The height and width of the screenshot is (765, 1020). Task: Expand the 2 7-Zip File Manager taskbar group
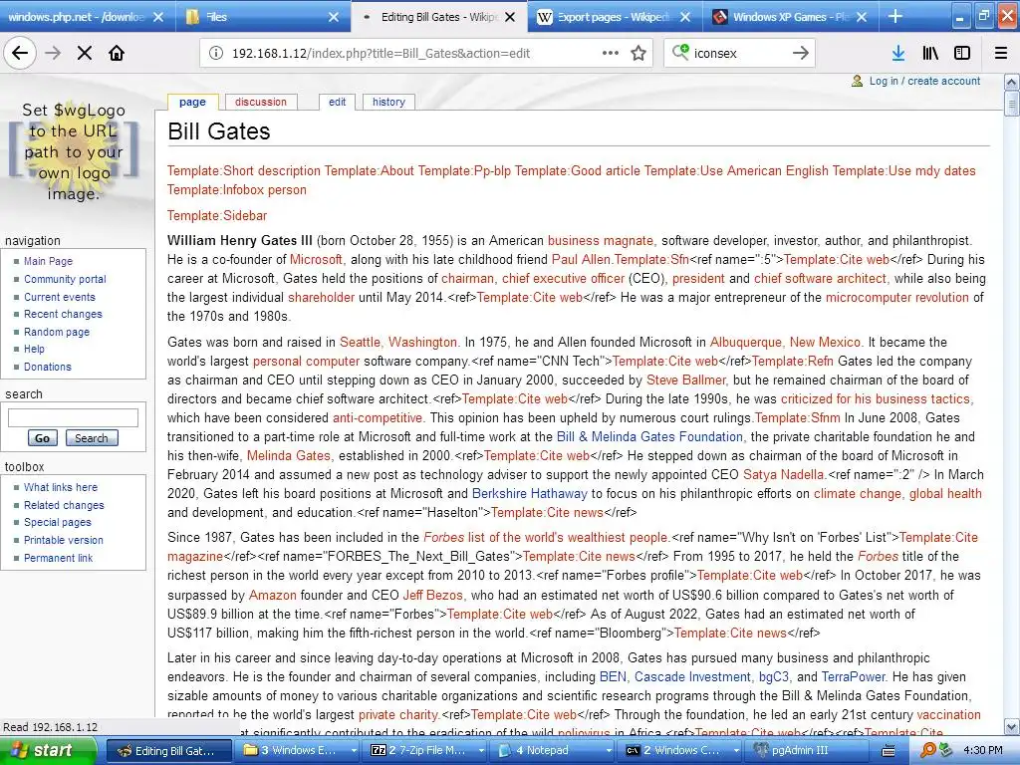click(426, 750)
